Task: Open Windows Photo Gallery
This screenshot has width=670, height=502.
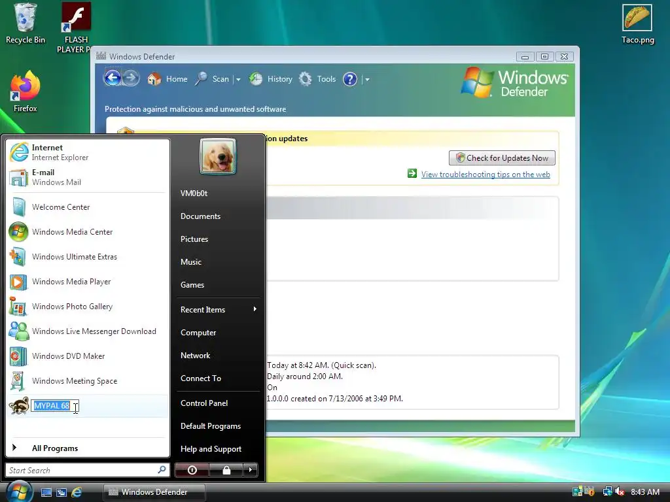Action: pyautogui.click(x=88, y=307)
